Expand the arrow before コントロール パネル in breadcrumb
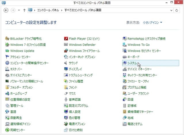Screen dimensions: 184x135 [34, 10]
